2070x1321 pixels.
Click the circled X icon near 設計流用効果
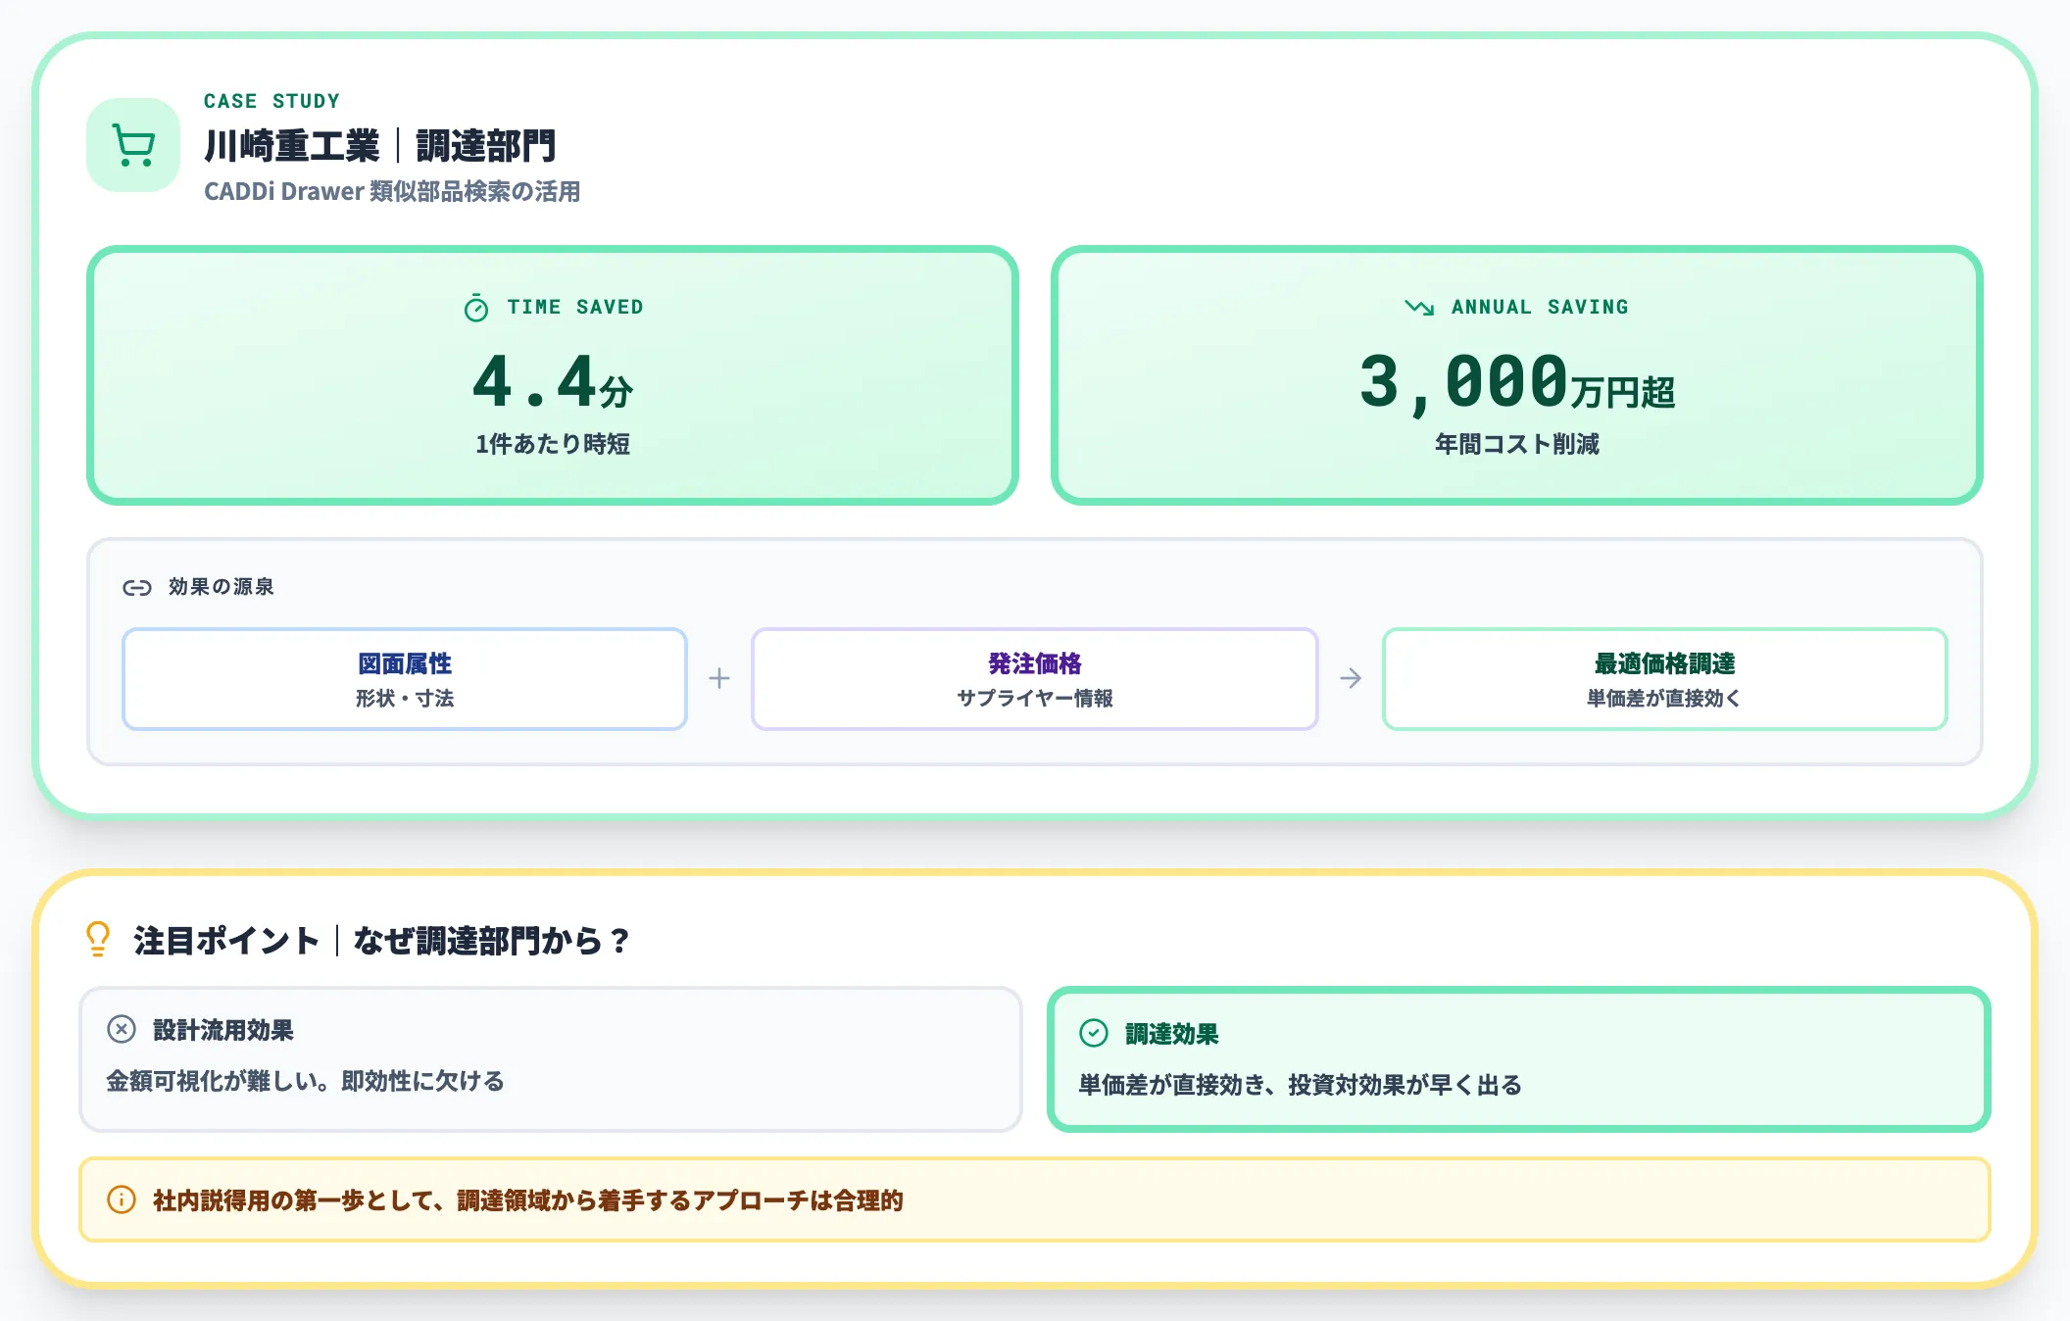pyautogui.click(x=121, y=1031)
